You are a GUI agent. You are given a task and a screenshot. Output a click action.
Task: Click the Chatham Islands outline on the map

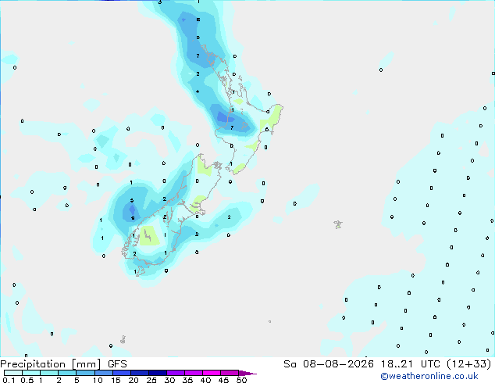click(338, 224)
